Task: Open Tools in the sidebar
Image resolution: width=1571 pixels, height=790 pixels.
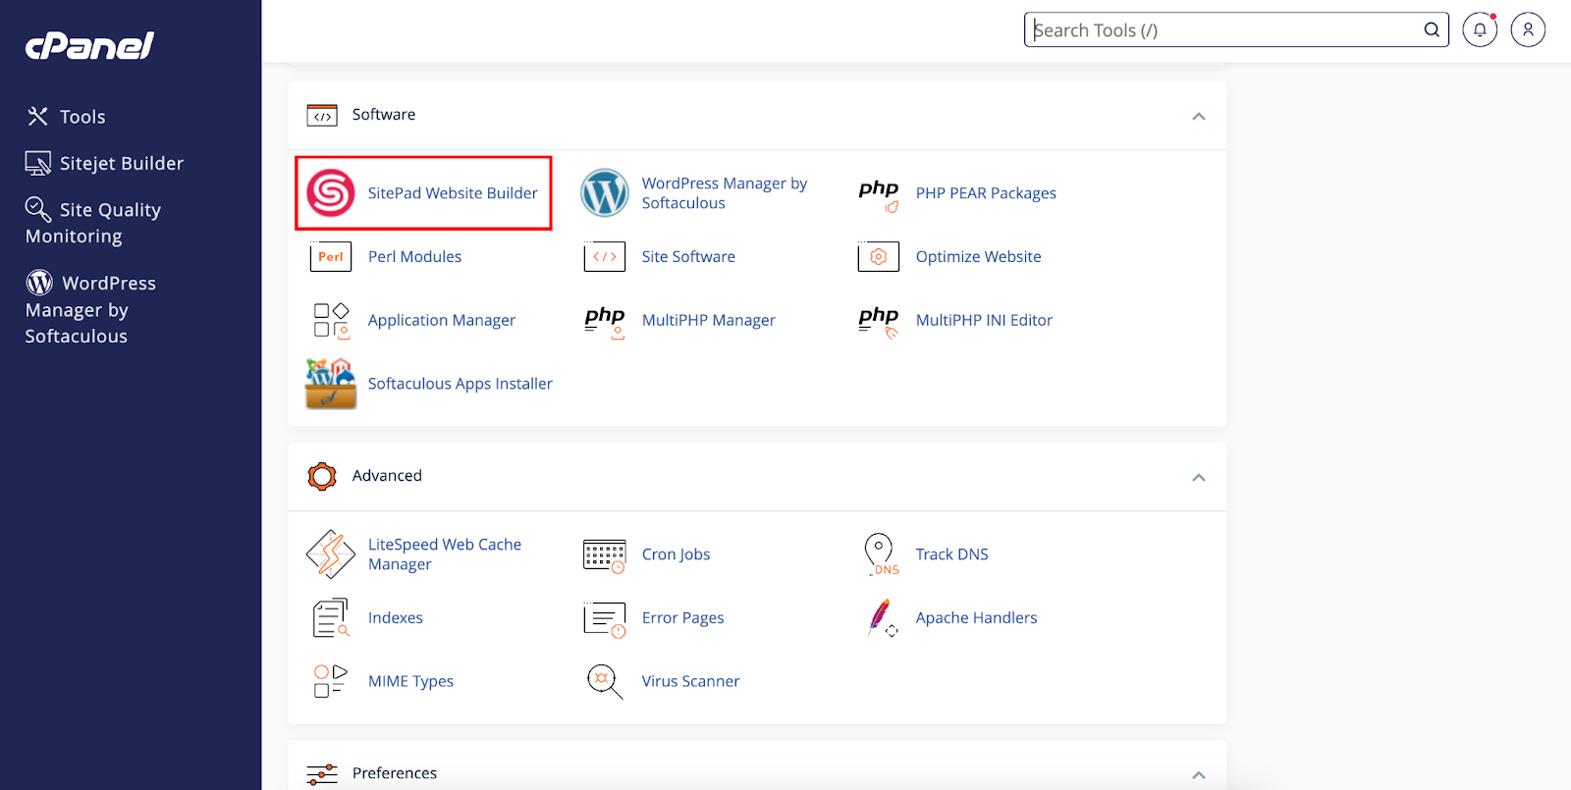Action: [82, 117]
